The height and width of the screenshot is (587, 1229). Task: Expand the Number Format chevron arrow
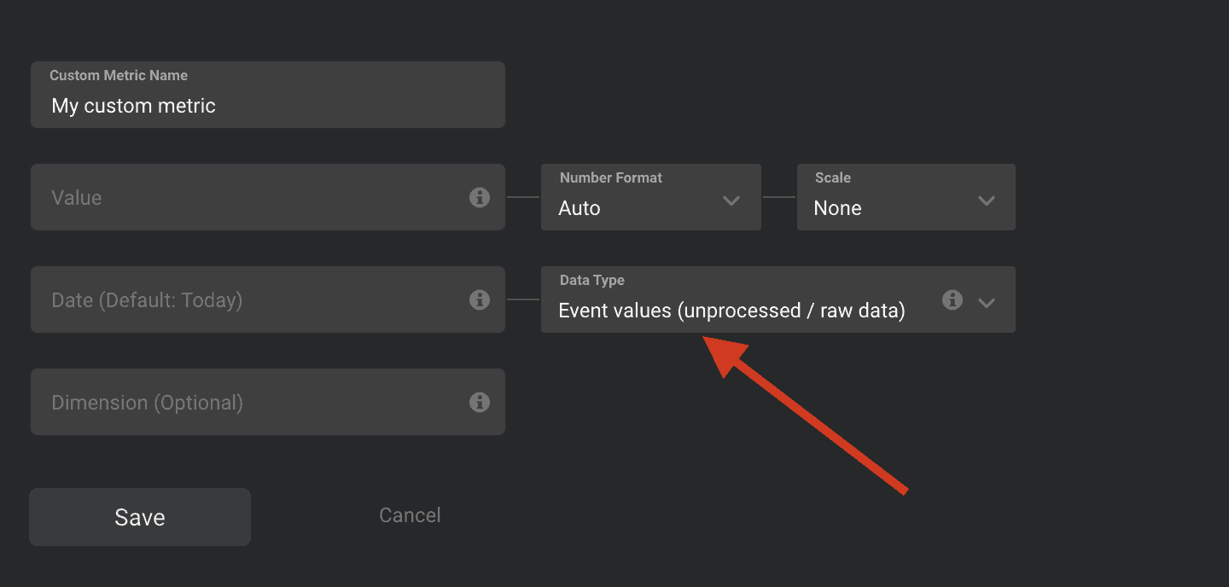pos(731,201)
